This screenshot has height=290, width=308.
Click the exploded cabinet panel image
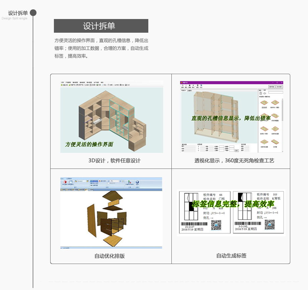[111, 217]
